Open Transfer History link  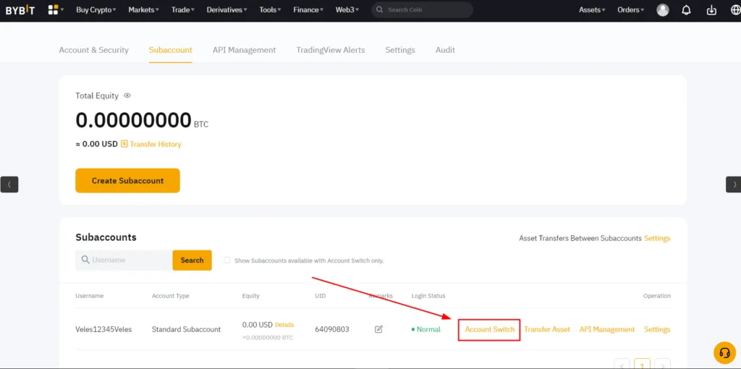click(x=155, y=144)
